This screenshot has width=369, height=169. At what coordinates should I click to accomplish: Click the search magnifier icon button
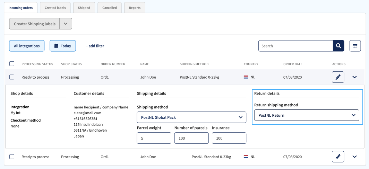pos(338,46)
